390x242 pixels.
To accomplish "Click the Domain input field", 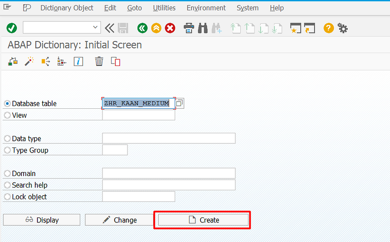I will pyautogui.click(x=168, y=173).
